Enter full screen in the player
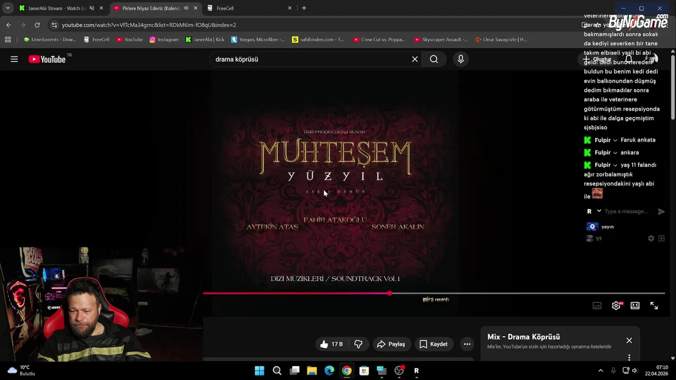The image size is (676, 380). click(x=654, y=306)
